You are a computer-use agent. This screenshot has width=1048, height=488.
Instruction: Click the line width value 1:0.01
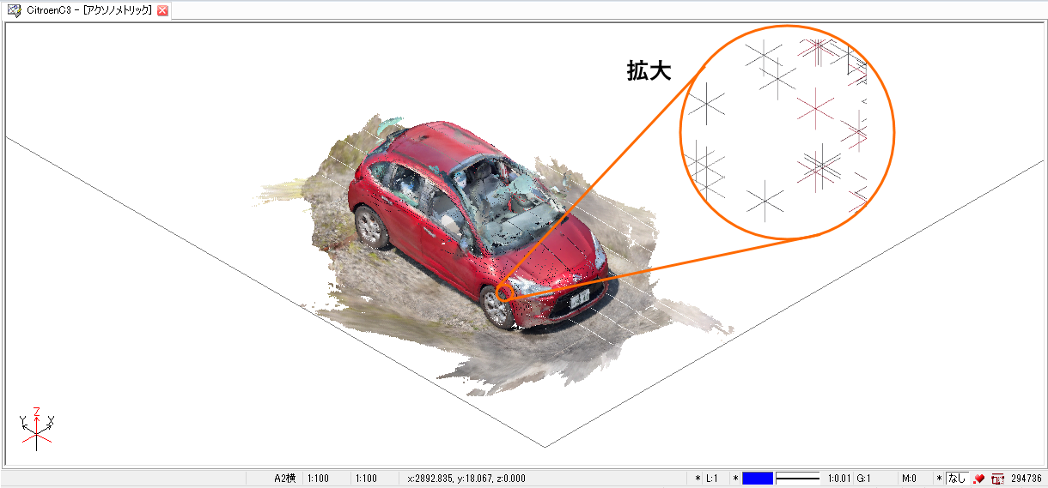click(839, 479)
